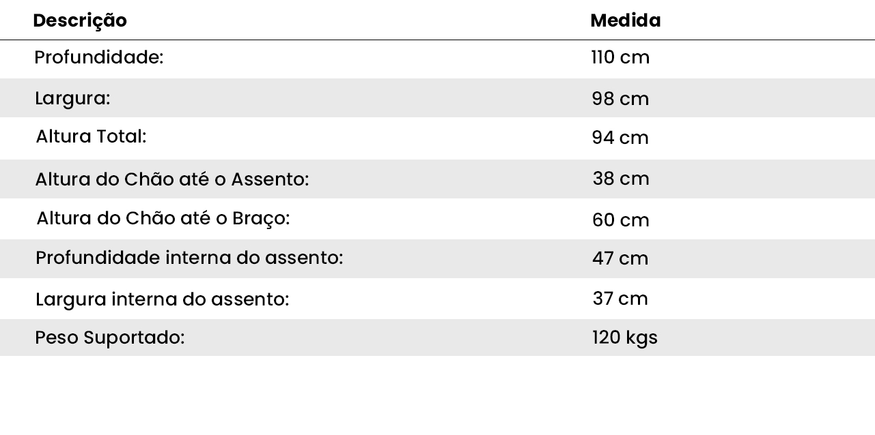This screenshot has height=435, width=875.
Task: Click the 94 cm value
Action: pyautogui.click(x=620, y=138)
